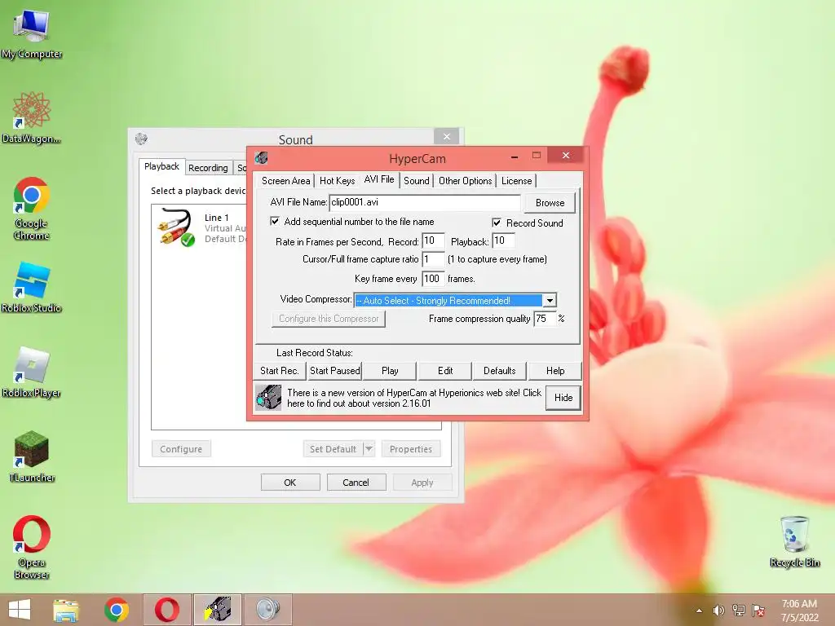Image resolution: width=835 pixels, height=626 pixels.
Task: Open Opera Browser desktop shortcut
Action: [32, 547]
